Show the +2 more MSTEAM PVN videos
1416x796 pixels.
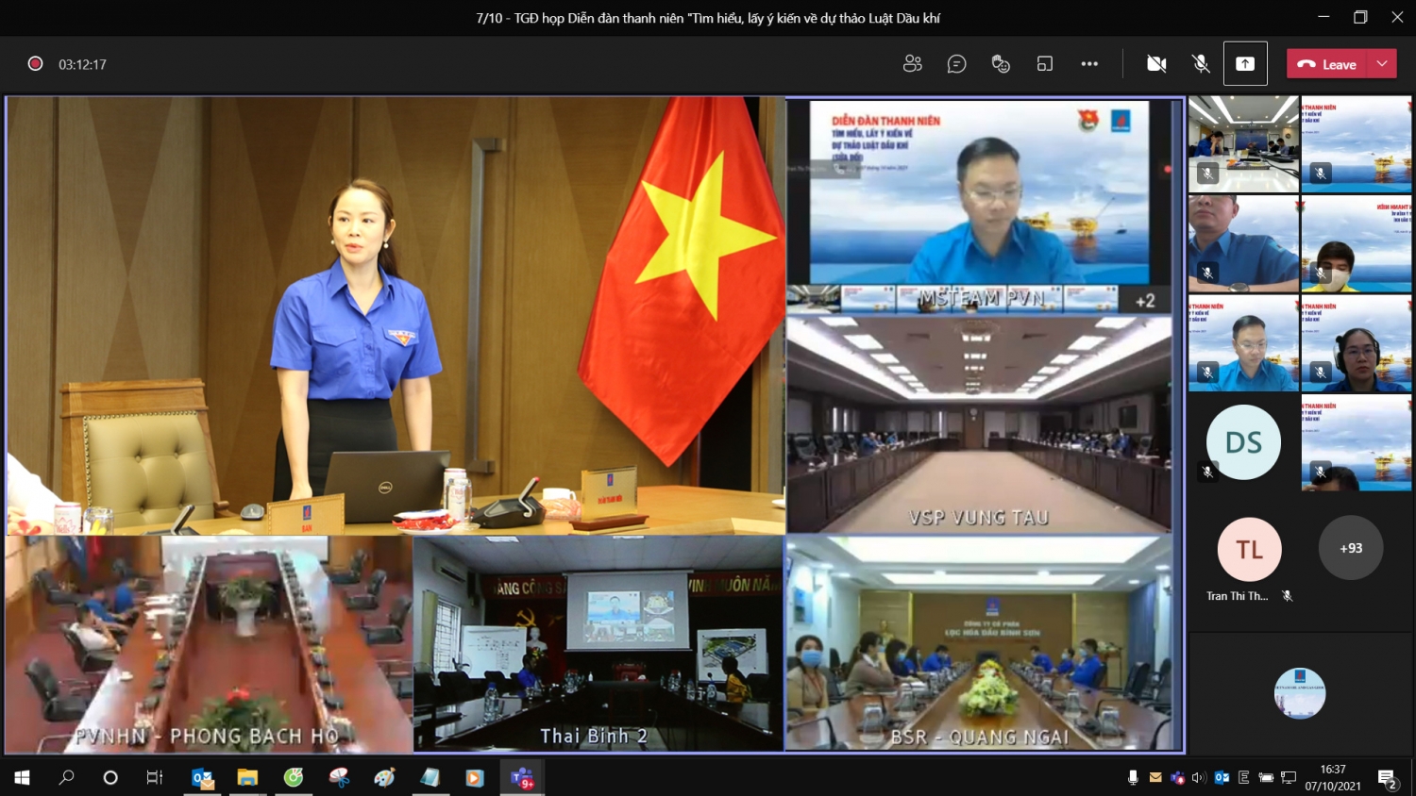click(x=1144, y=301)
